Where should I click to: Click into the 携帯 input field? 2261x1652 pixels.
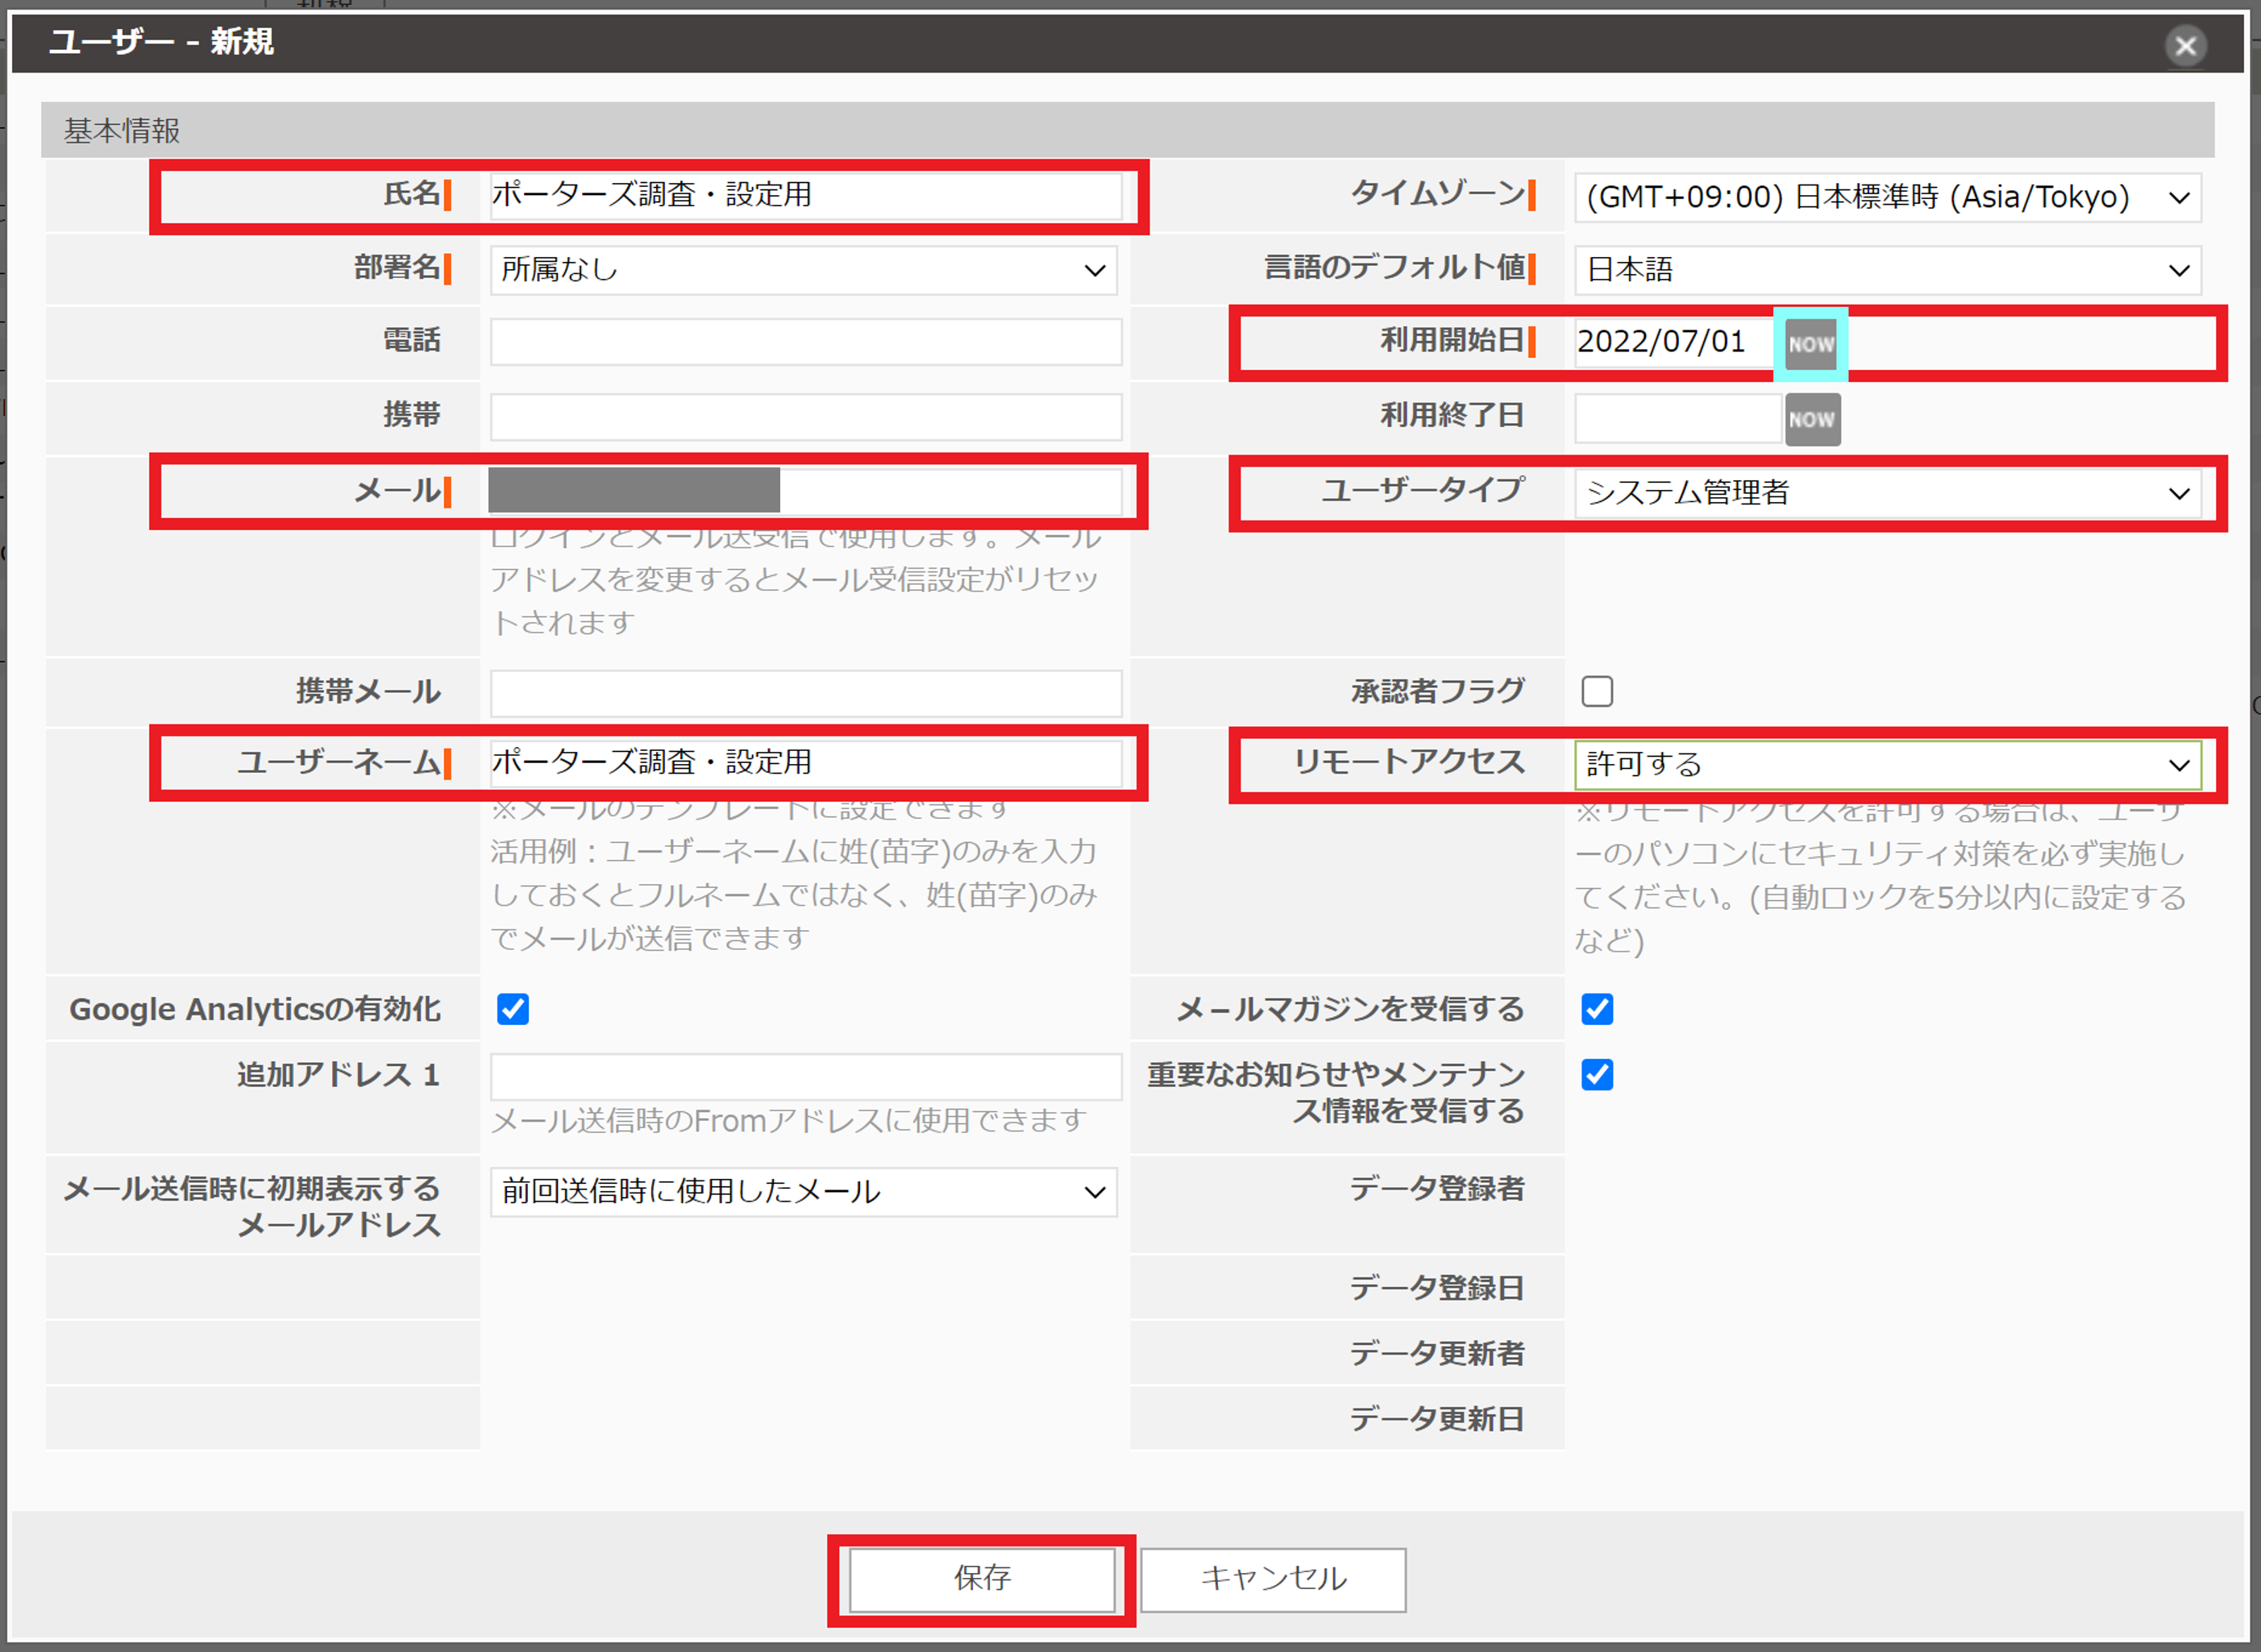(806, 417)
